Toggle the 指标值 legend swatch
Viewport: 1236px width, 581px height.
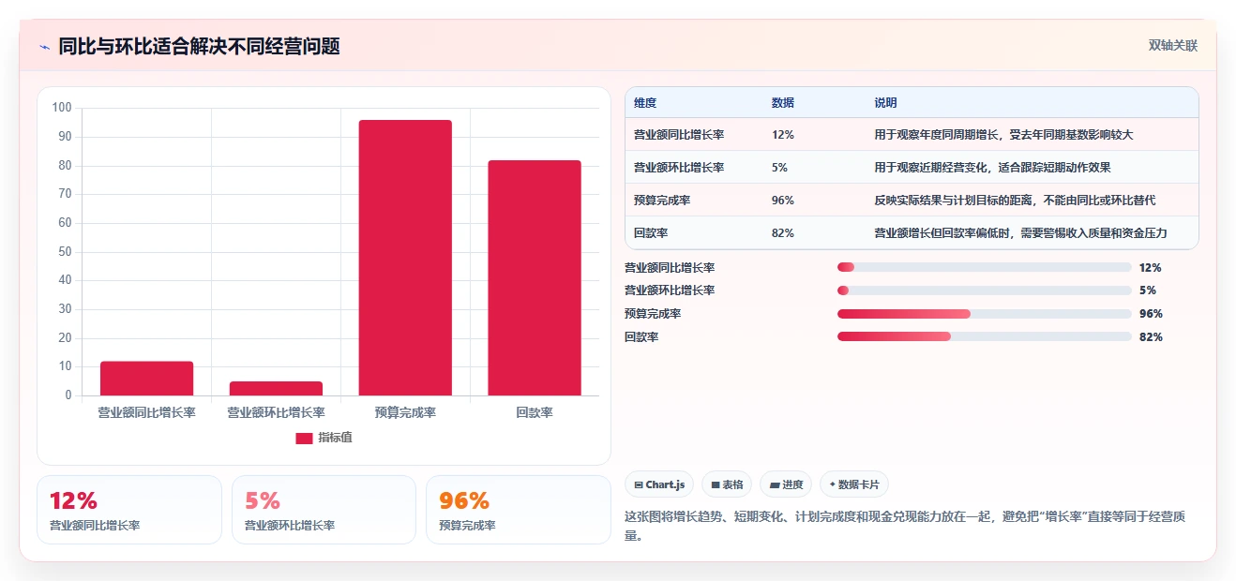304,438
